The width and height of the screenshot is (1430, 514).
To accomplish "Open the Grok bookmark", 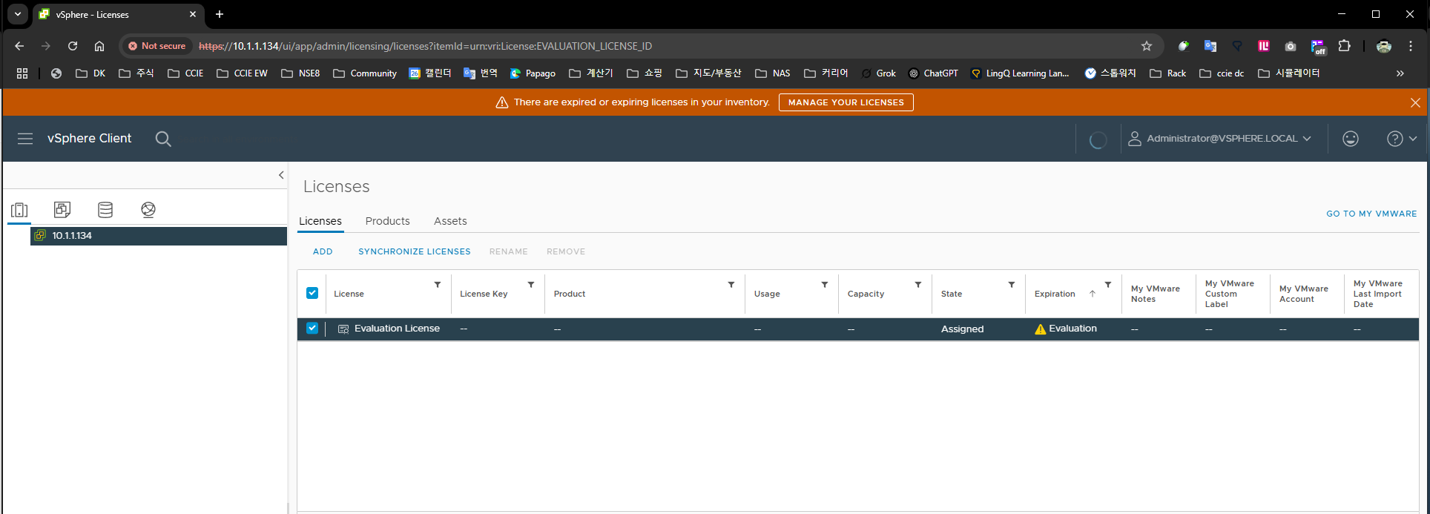I will coord(879,73).
